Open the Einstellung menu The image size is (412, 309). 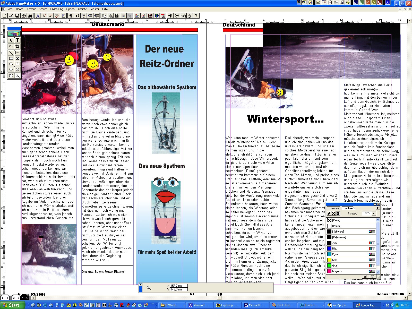[x=57, y=9]
